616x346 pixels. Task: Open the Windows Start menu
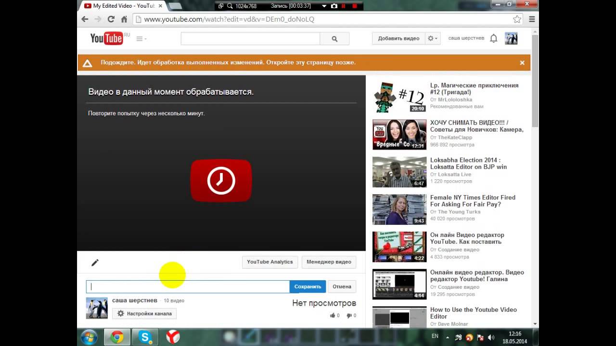(x=89, y=337)
